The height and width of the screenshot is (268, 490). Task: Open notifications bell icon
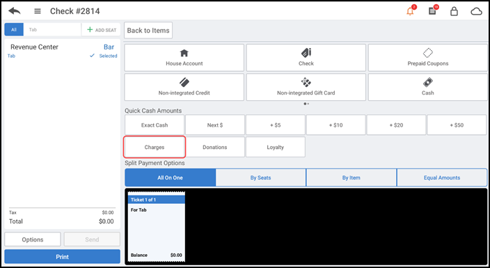(x=410, y=11)
